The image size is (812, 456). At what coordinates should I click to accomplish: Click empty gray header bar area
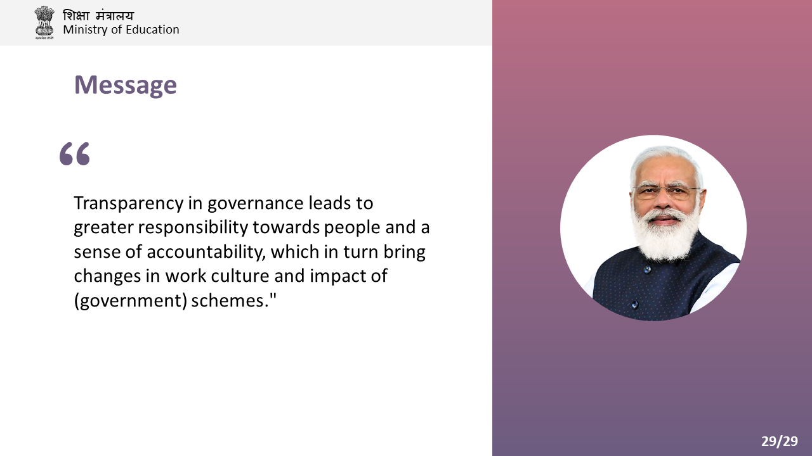click(336, 23)
